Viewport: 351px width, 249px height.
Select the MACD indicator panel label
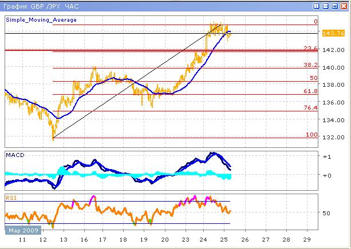pyautogui.click(x=14, y=155)
